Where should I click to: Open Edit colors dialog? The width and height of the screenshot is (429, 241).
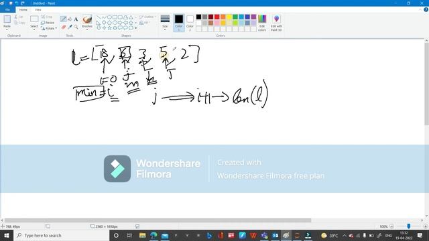(262, 23)
